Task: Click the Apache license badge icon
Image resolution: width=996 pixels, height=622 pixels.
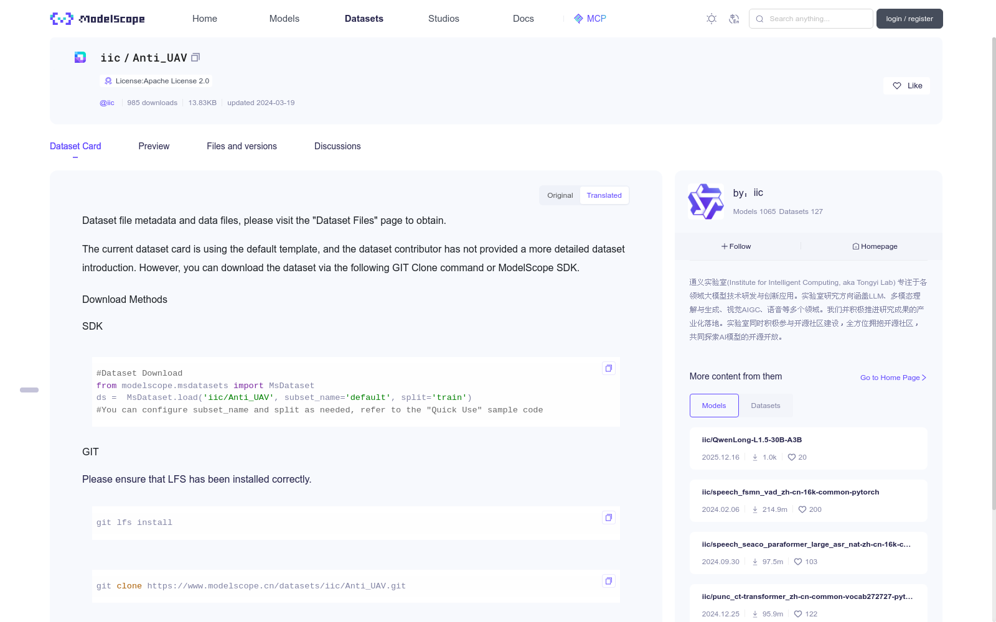Action: 108,81
